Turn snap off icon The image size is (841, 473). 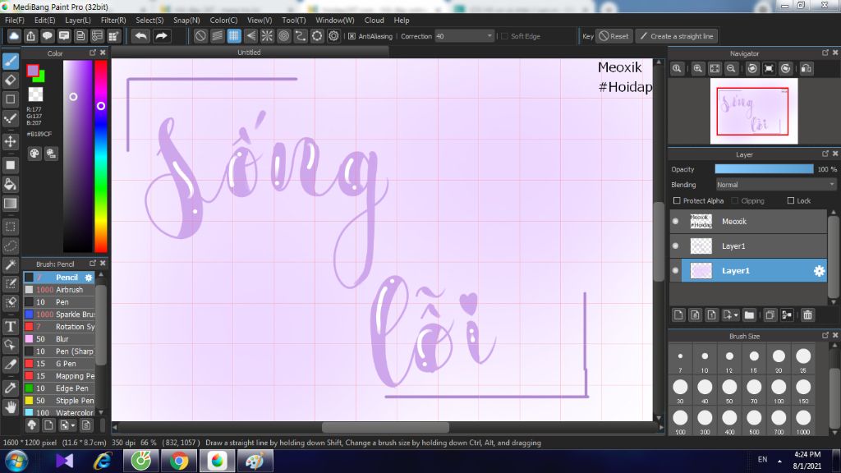(x=200, y=36)
